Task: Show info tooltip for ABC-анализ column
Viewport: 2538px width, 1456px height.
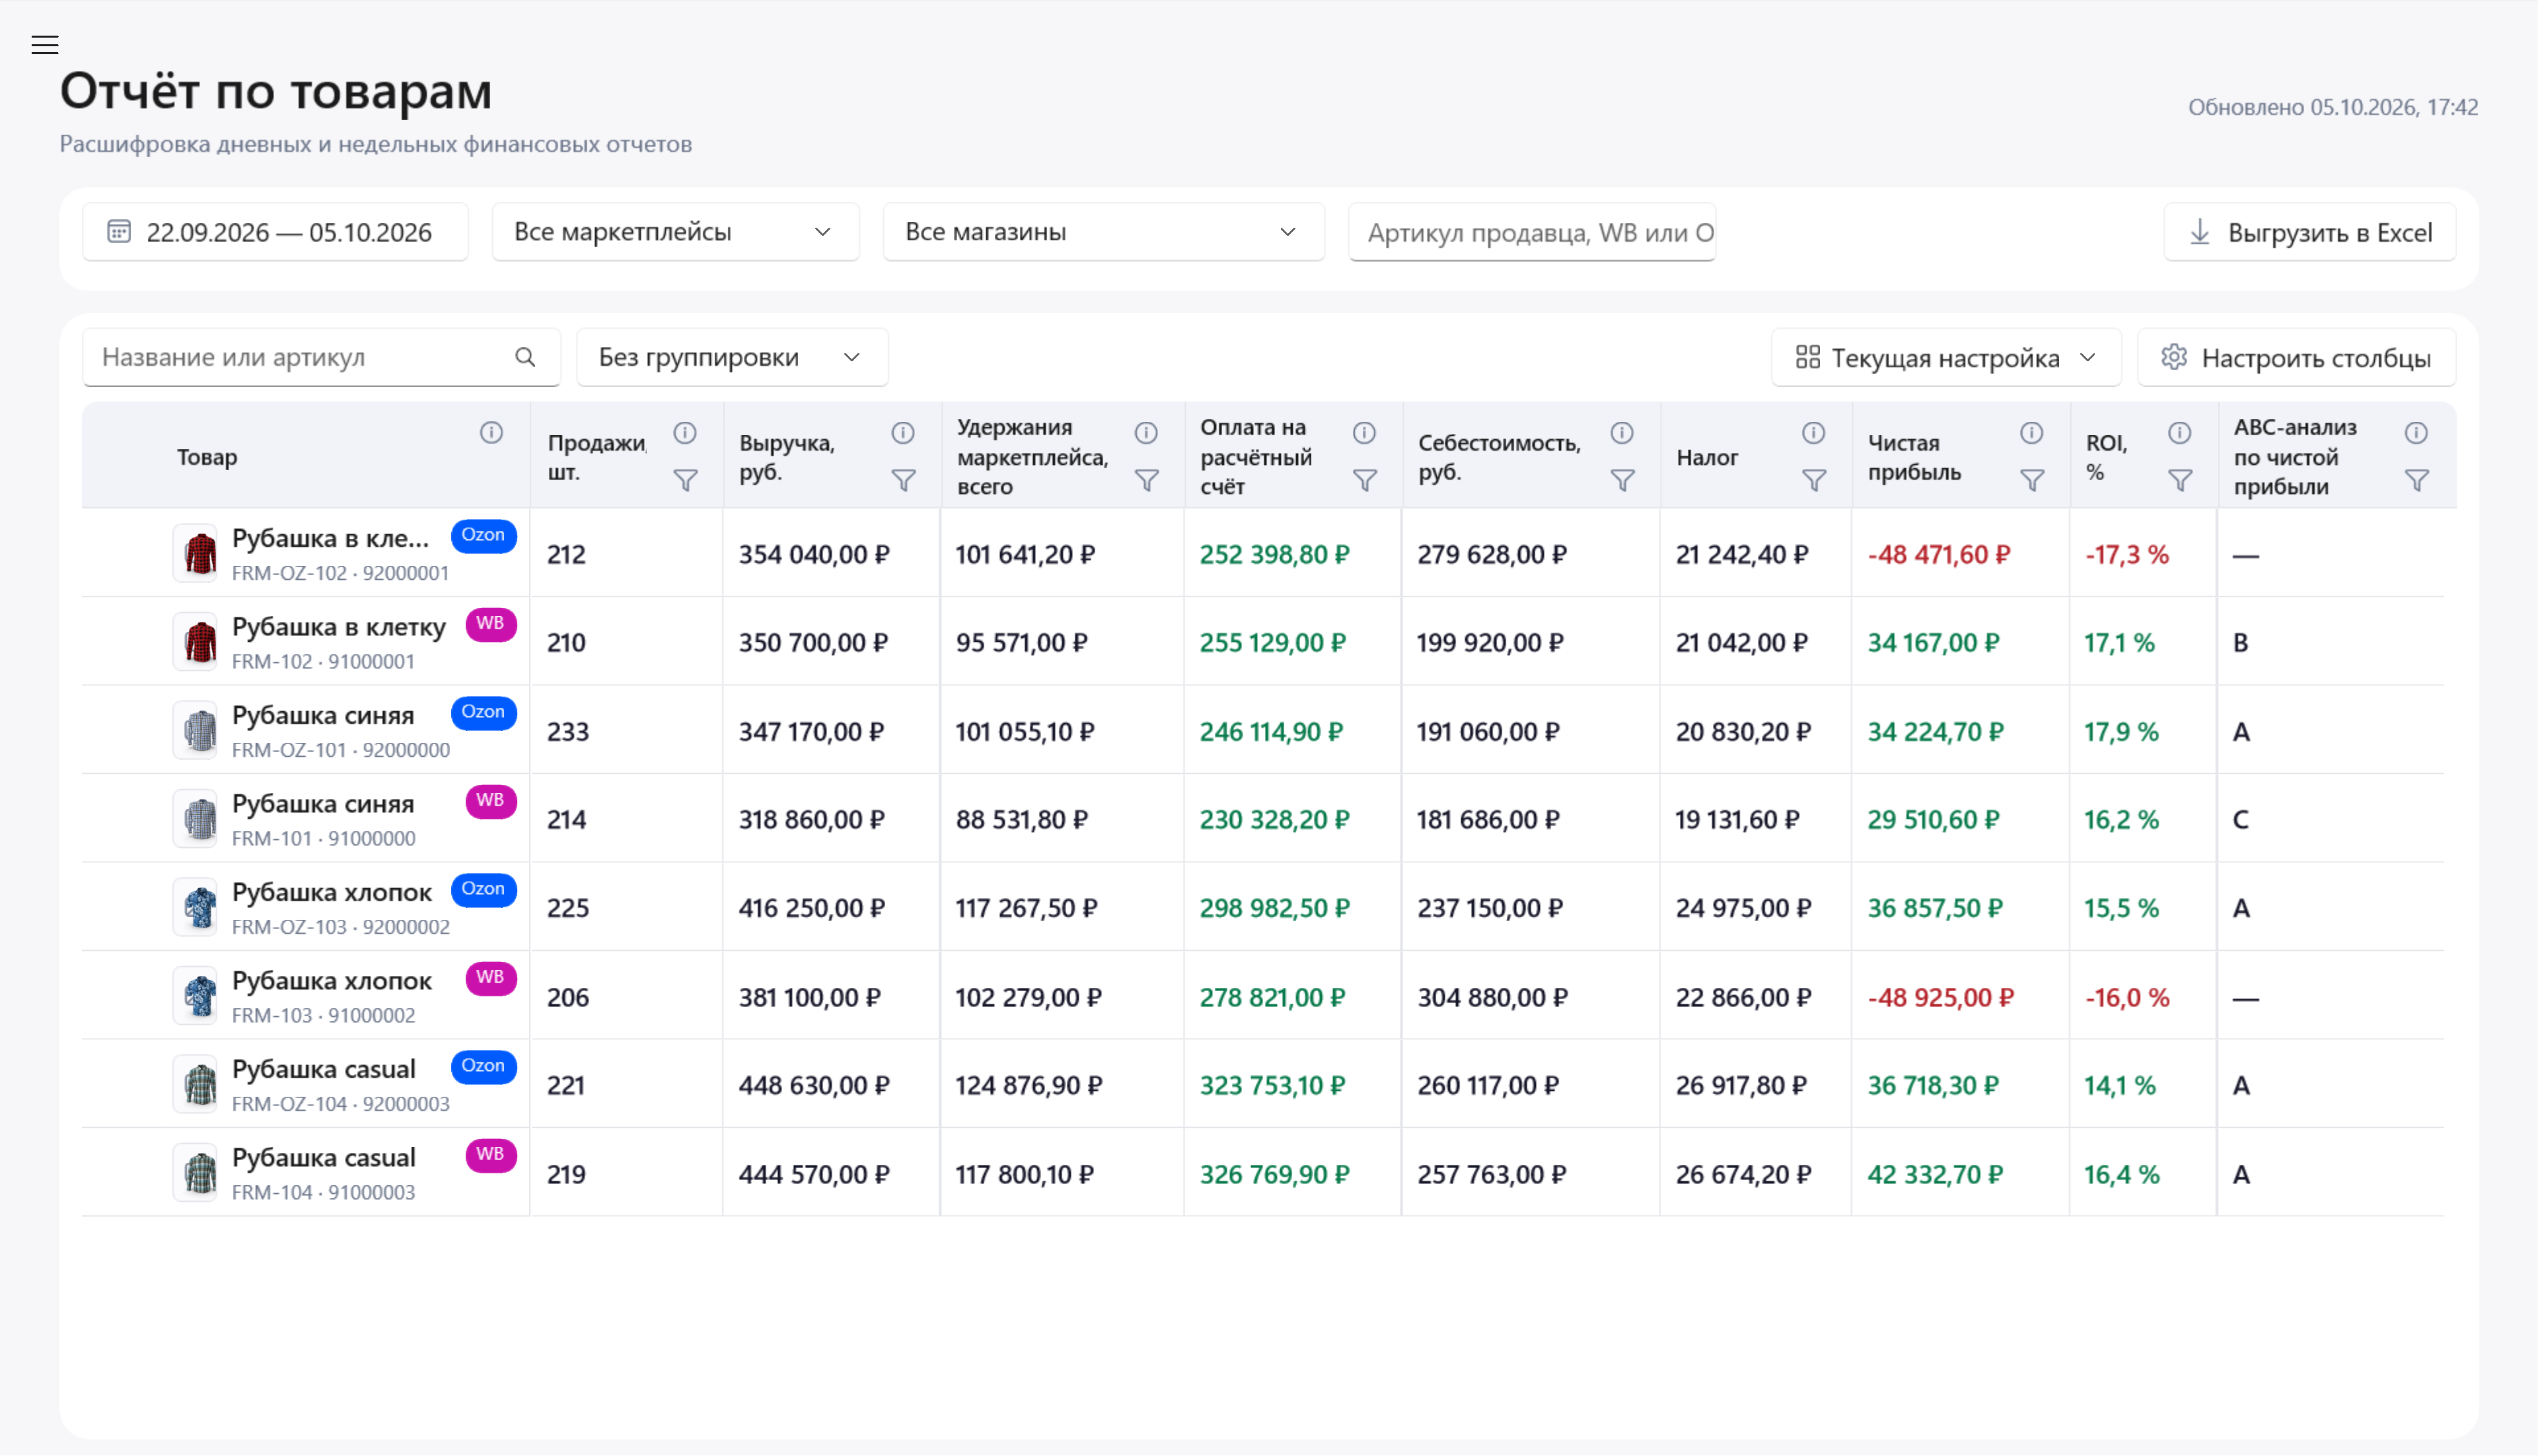Action: 2417,433
